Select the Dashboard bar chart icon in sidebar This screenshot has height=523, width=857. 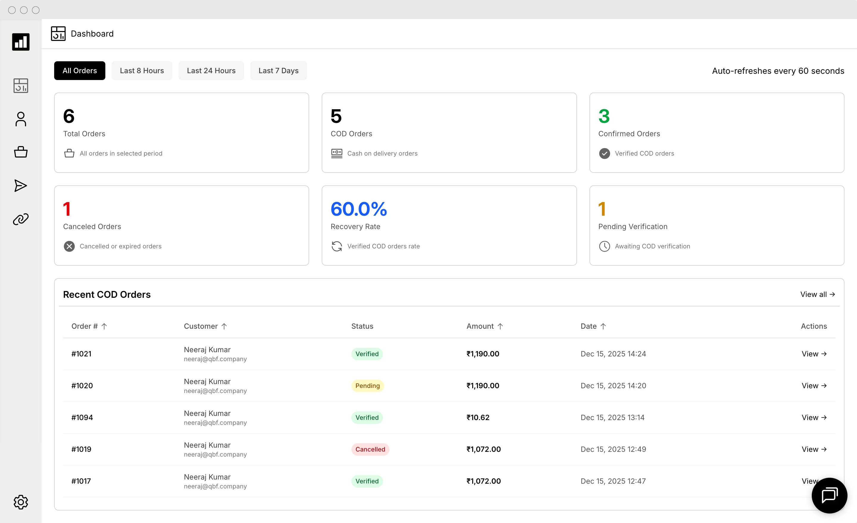[21, 42]
